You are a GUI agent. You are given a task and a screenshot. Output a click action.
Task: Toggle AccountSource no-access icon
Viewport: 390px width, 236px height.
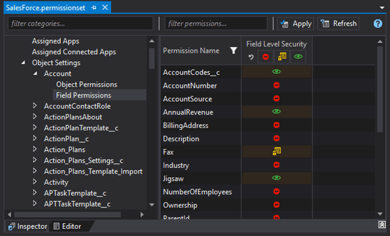point(276,98)
